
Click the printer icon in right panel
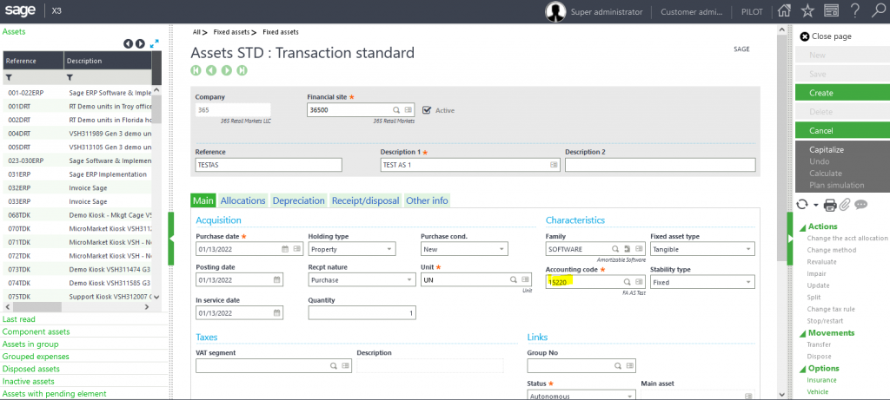pos(830,205)
